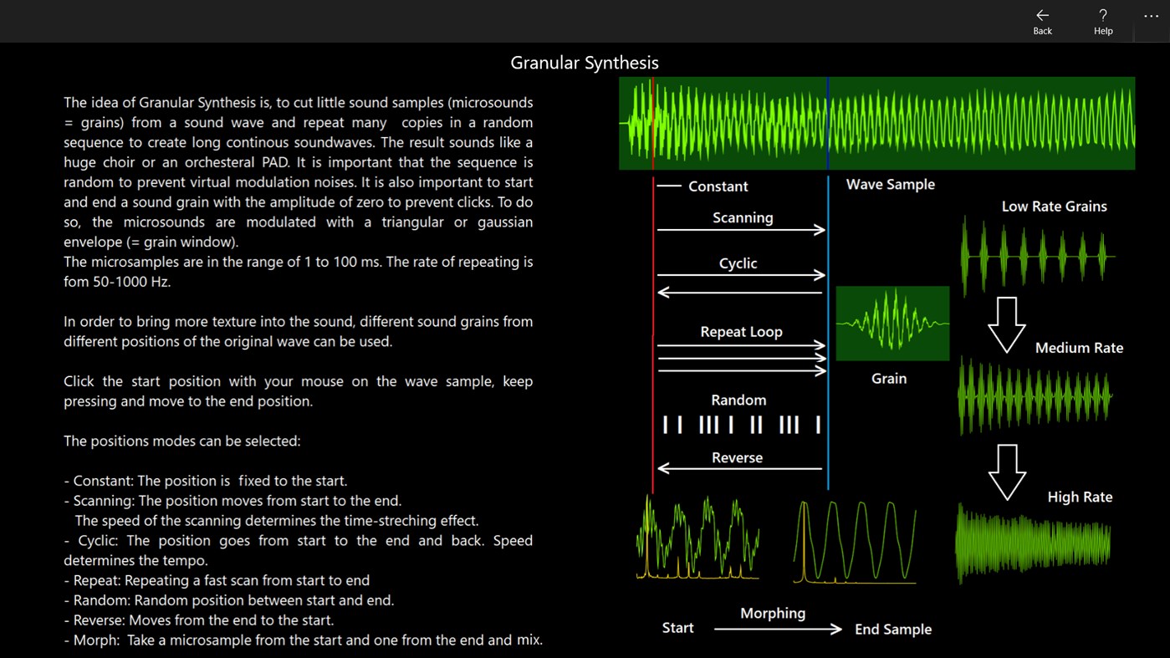The image size is (1170, 658).
Task: Switch to the Wave Sample view
Action: click(890, 184)
